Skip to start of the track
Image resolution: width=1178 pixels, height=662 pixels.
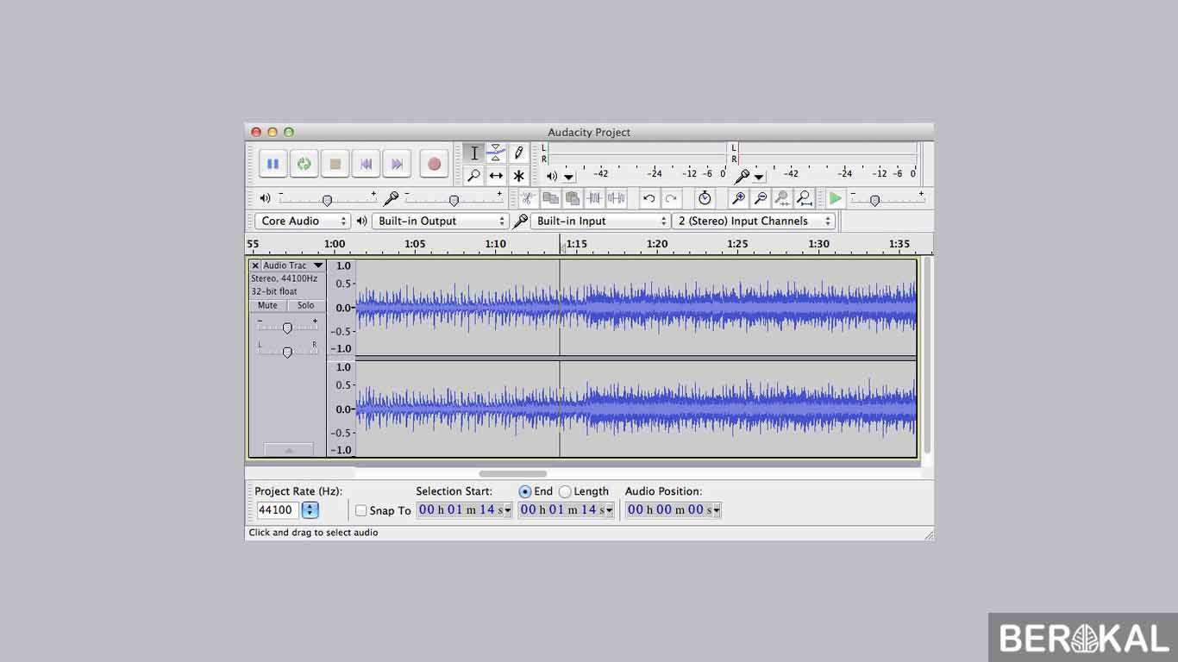click(x=367, y=164)
